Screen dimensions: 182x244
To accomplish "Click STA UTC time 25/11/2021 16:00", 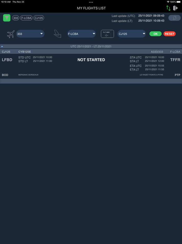I will click(154, 57).
